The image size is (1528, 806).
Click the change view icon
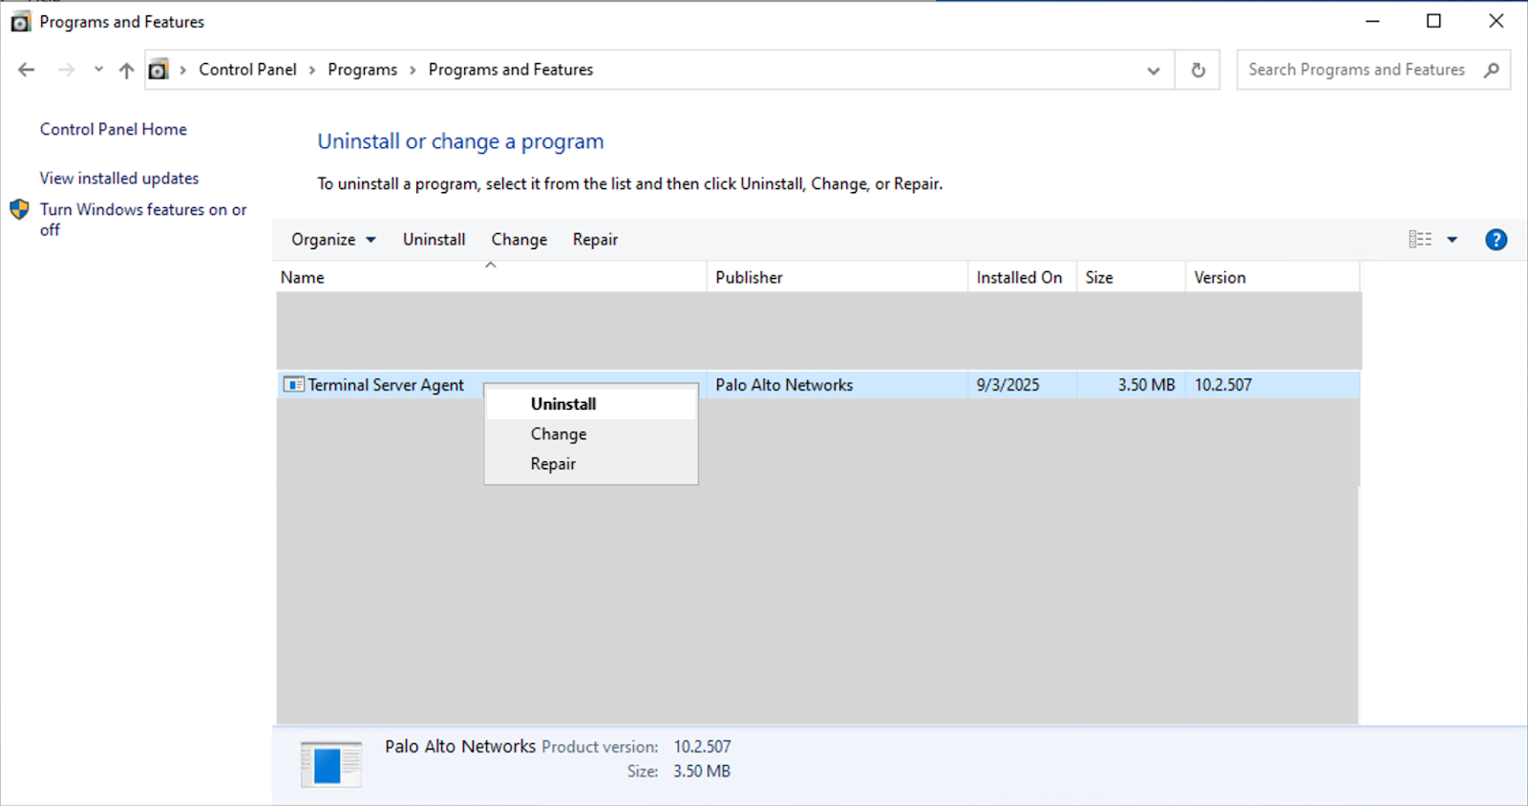coord(1420,240)
